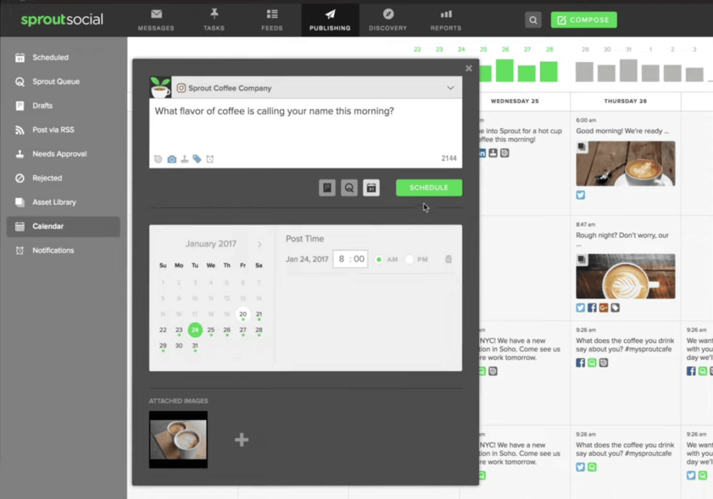Select January 24 in the date picker
Viewport: 713px width, 499px height.
tap(195, 330)
